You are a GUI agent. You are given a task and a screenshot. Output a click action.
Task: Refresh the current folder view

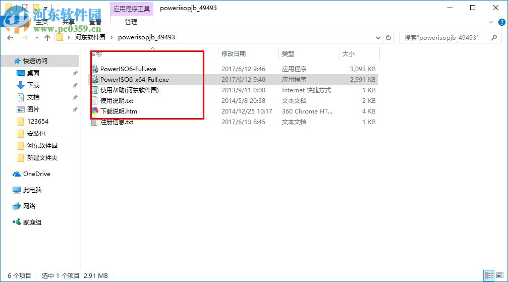pos(388,38)
